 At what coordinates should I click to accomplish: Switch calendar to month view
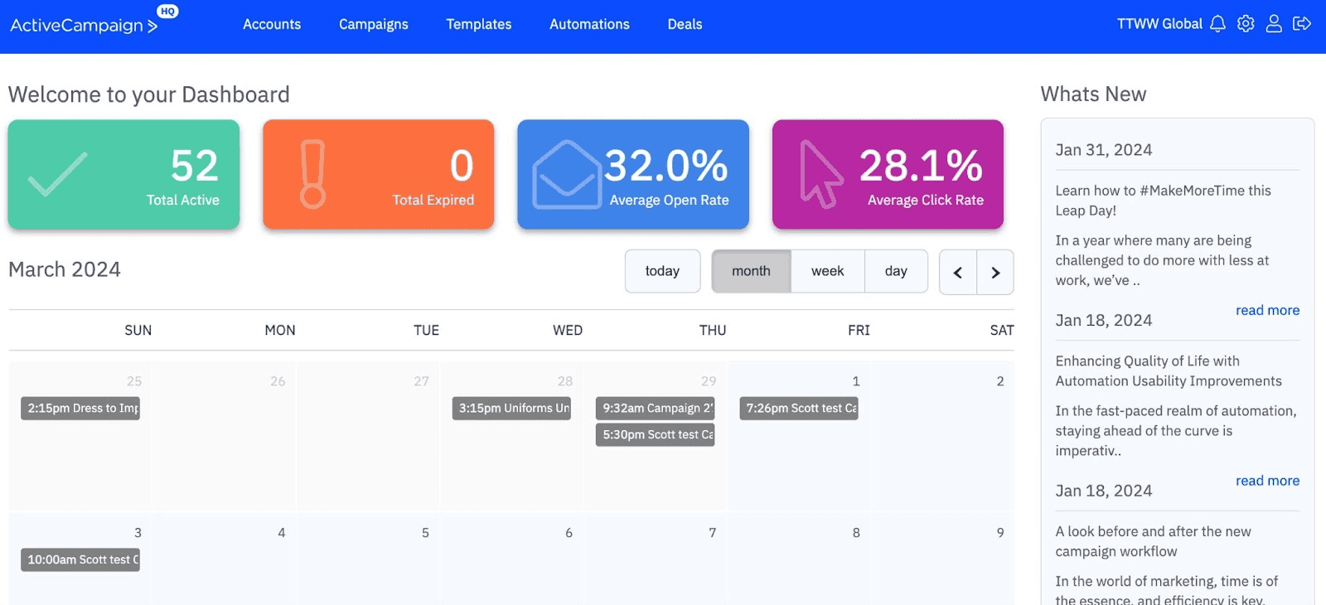pyautogui.click(x=751, y=271)
